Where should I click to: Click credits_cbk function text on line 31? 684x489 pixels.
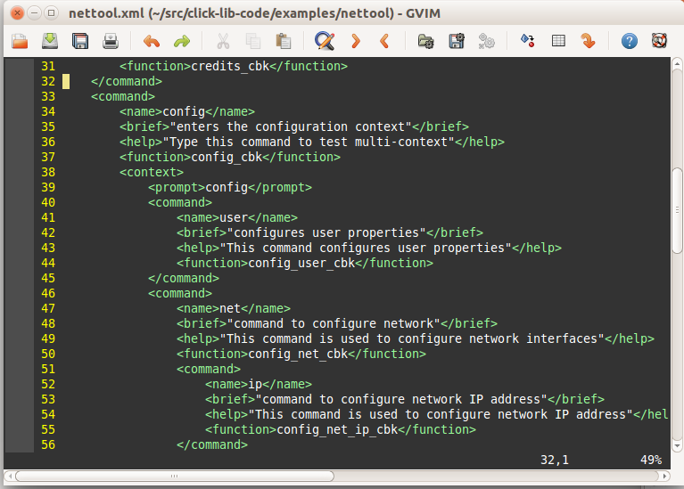click(230, 66)
